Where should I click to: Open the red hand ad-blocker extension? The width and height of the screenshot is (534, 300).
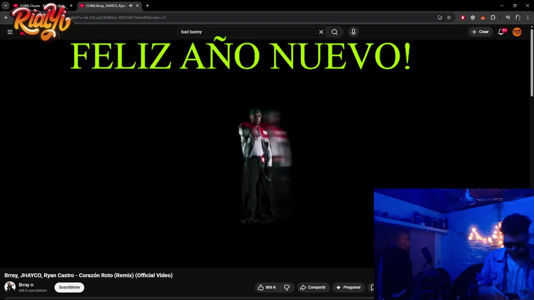pos(463,17)
